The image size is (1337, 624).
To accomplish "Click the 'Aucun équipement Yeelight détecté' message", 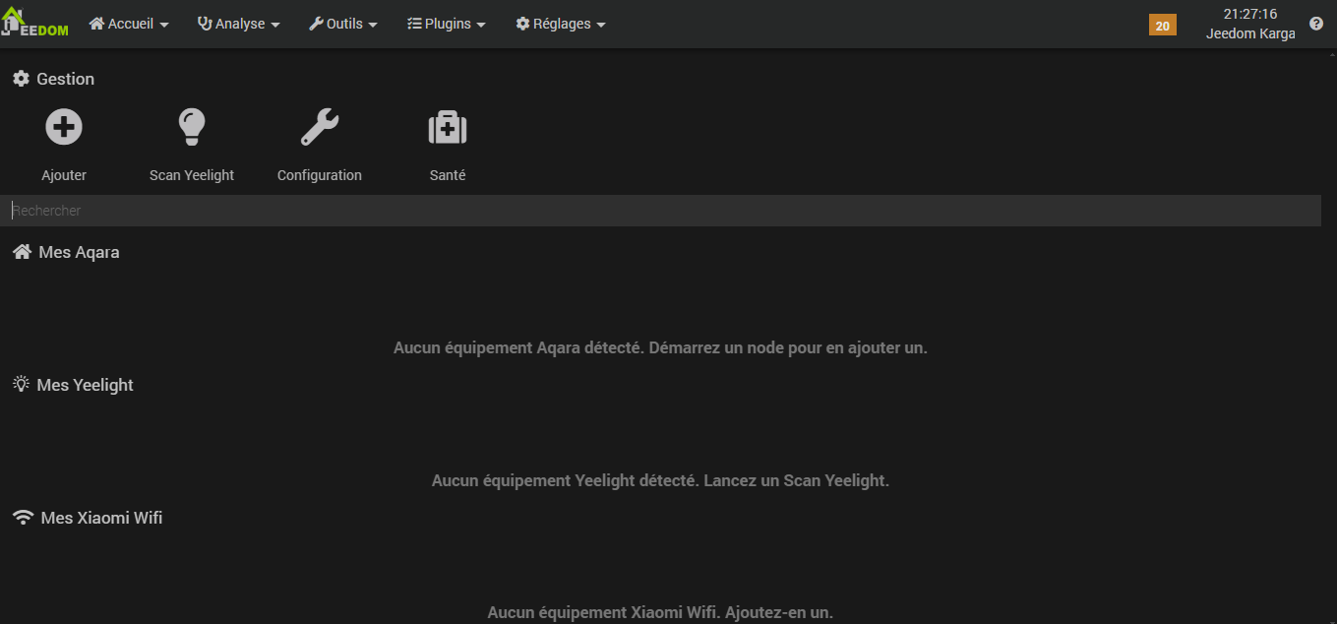I will pyautogui.click(x=660, y=480).
